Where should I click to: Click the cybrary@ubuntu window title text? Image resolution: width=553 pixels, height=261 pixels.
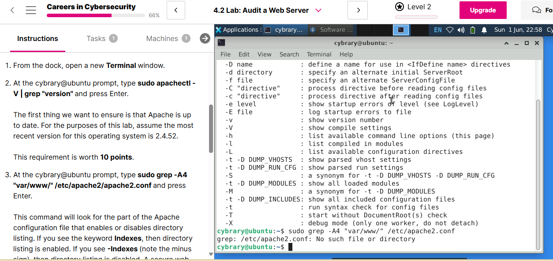click(364, 43)
